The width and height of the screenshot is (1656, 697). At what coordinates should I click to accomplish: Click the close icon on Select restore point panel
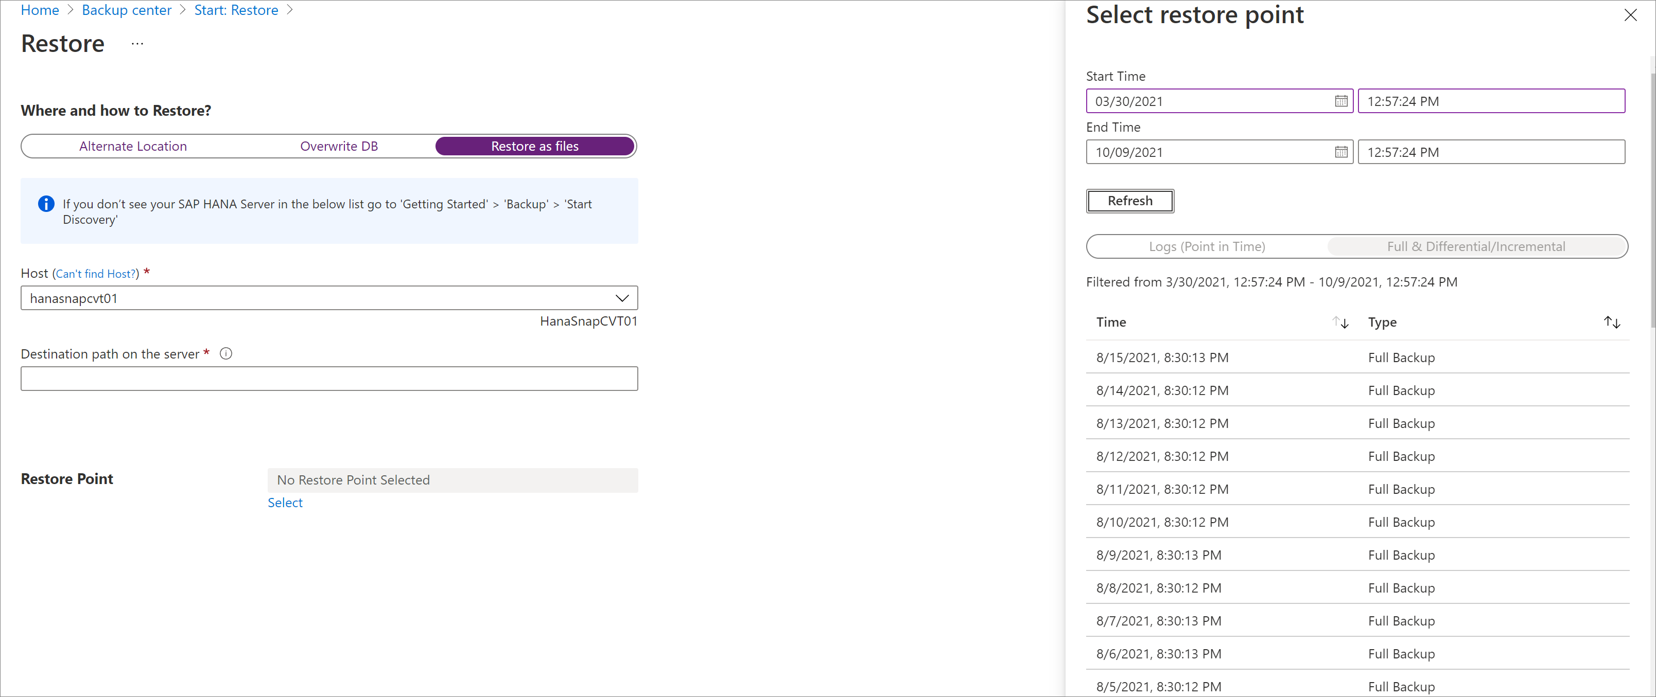[x=1630, y=16]
